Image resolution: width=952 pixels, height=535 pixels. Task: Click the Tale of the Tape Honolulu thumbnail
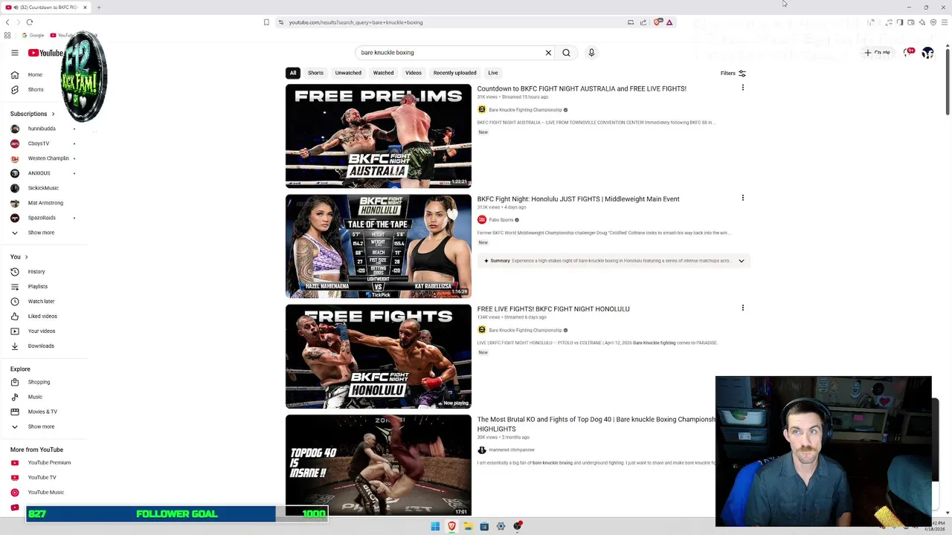(379, 246)
